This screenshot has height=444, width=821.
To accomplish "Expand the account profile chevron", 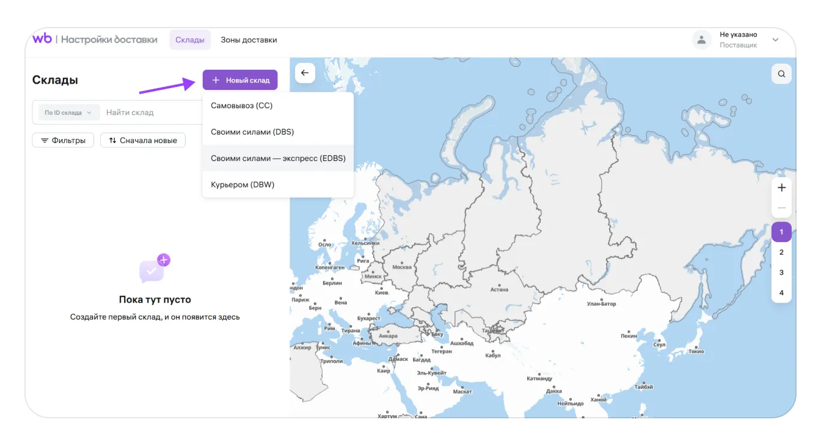I will (x=775, y=40).
